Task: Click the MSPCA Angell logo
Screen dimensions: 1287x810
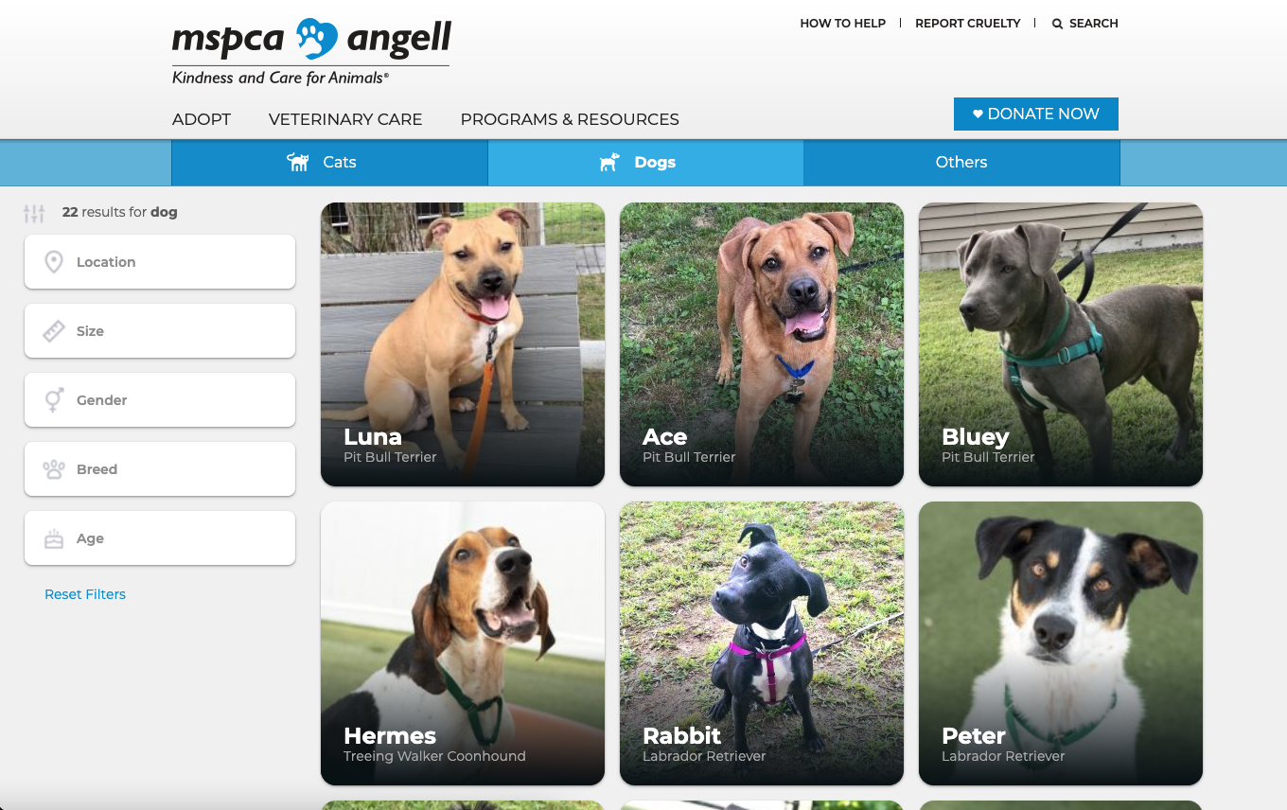Action: 311,52
